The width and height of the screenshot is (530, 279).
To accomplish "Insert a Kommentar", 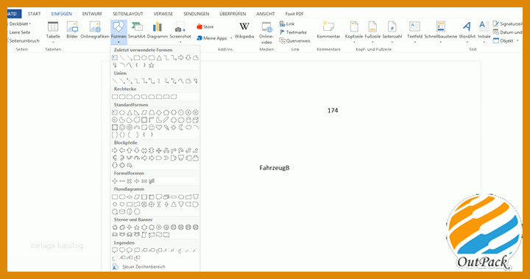I will (x=328, y=30).
